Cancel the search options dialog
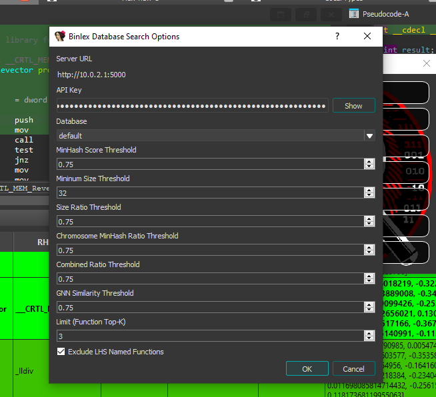 (354, 368)
